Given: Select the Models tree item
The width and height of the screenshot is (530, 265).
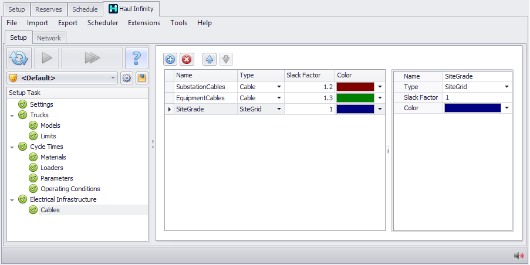Looking at the screenshot, I should (50, 125).
